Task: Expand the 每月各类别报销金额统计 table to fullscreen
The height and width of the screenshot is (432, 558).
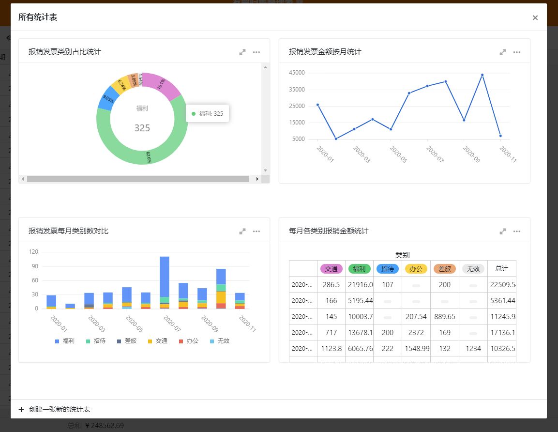Action: click(503, 231)
